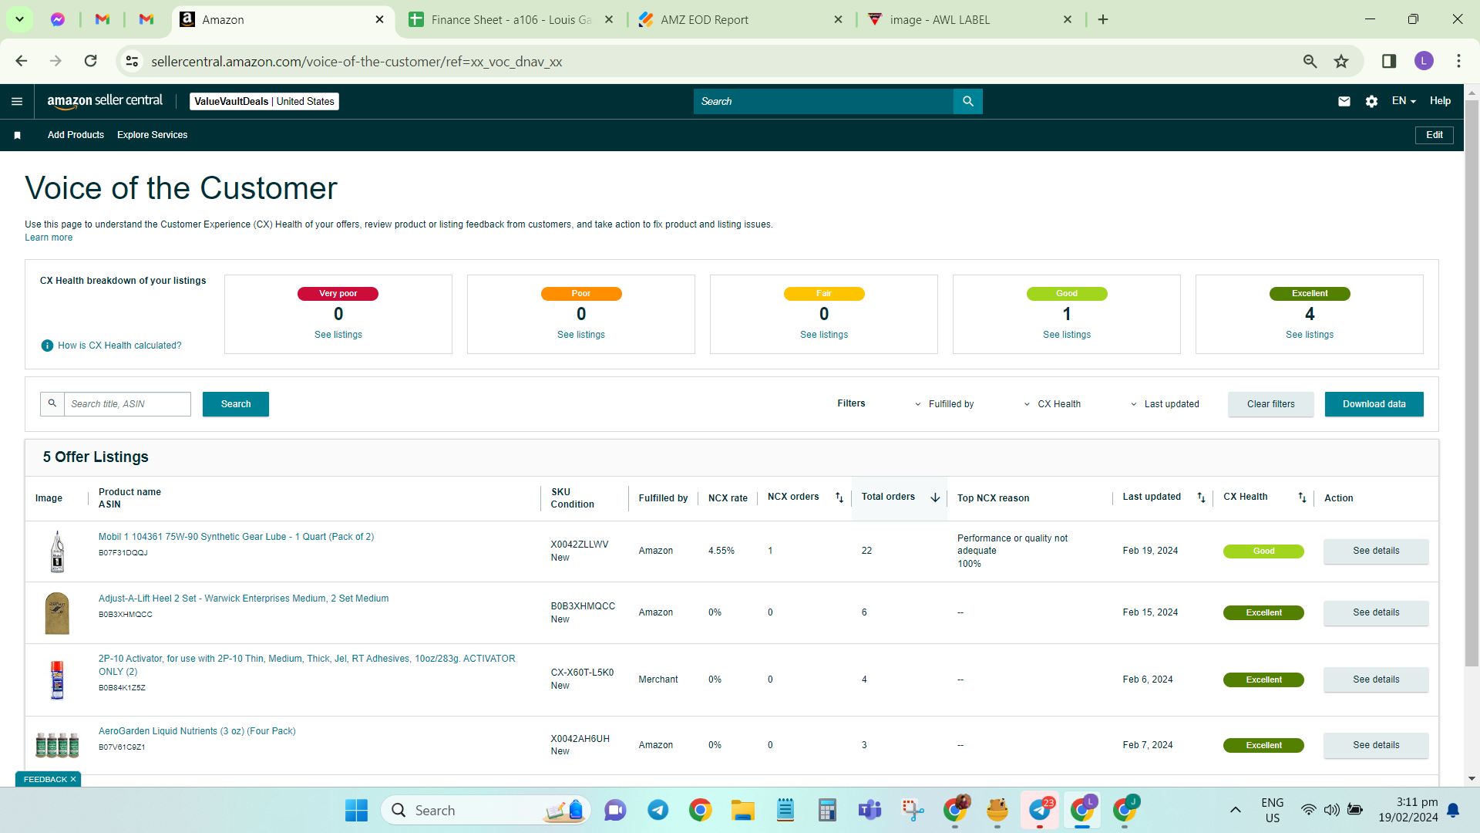See listings under Good
1480x833 pixels.
pyautogui.click(x=1067, y=335)
